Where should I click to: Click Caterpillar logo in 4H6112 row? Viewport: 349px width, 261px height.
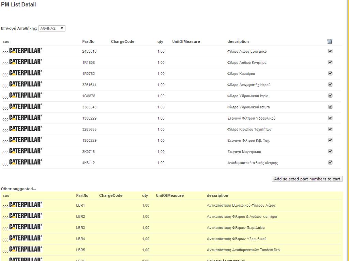(26, 162)
